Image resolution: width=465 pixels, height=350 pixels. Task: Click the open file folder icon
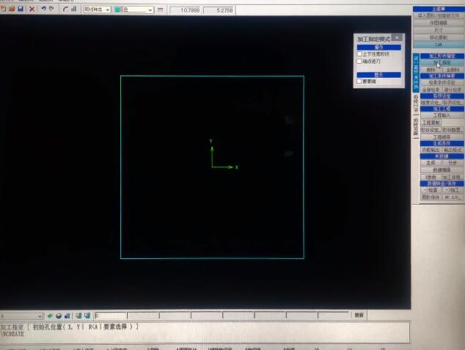12,10
